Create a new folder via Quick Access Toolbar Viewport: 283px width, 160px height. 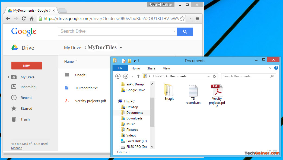coord(130,60)
